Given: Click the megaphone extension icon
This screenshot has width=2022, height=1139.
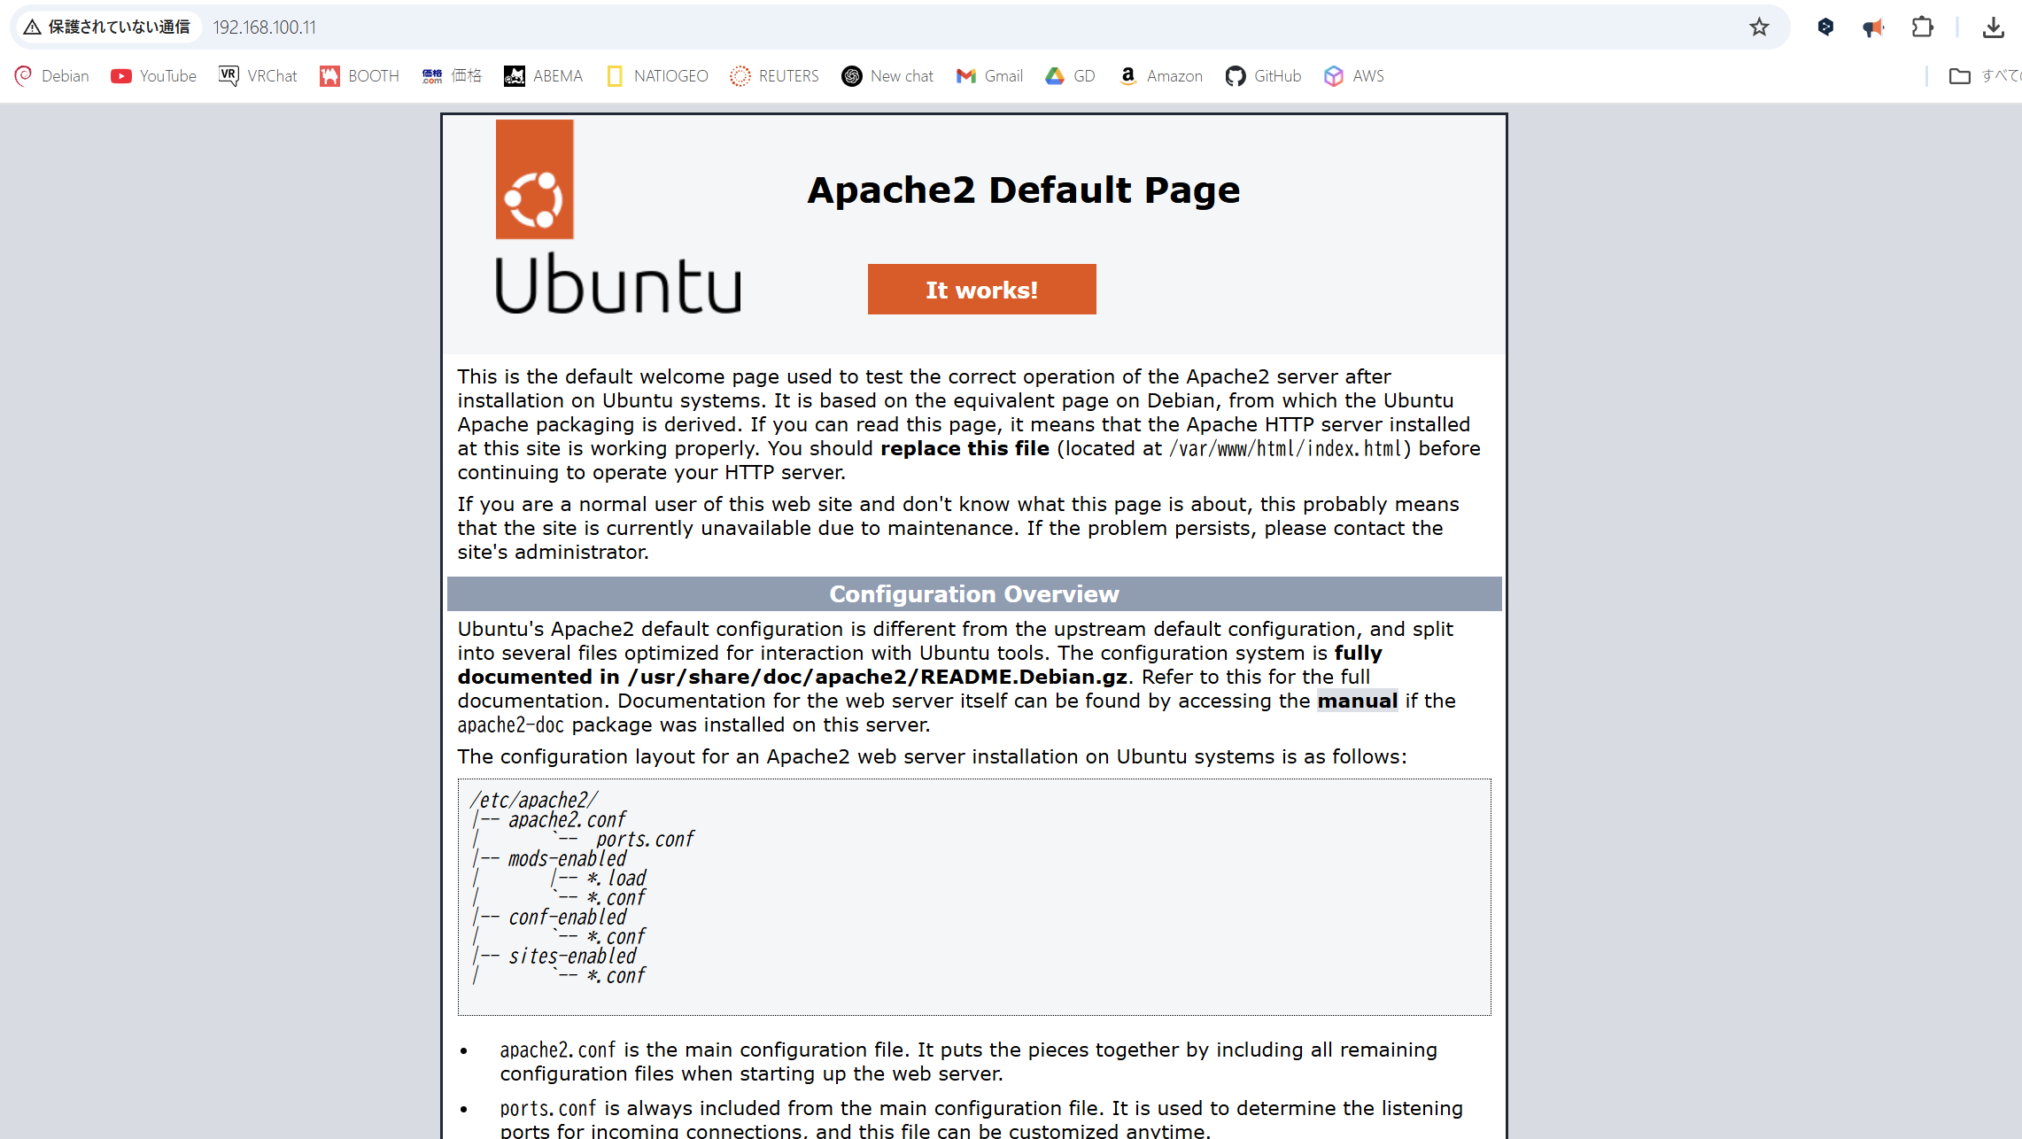Looking at the screenshot, I should [x=1873, y=27].
